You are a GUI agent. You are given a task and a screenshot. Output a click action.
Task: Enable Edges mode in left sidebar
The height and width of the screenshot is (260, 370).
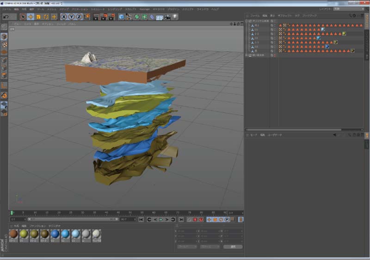pyautogui.click(x=4, y=68)
